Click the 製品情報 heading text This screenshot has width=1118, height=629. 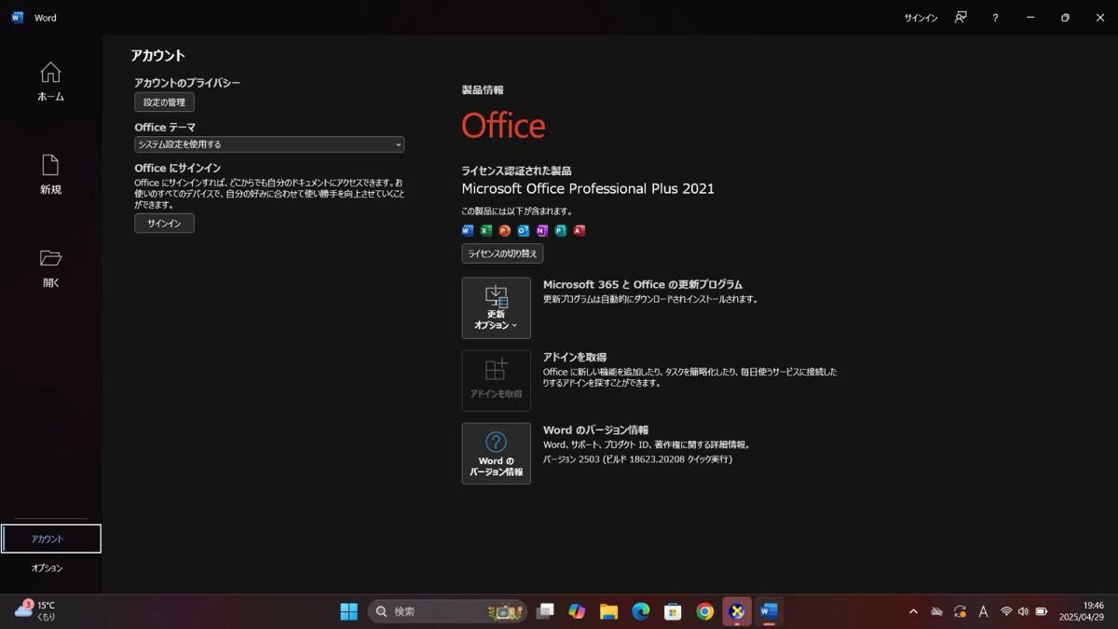pos(483,90)
